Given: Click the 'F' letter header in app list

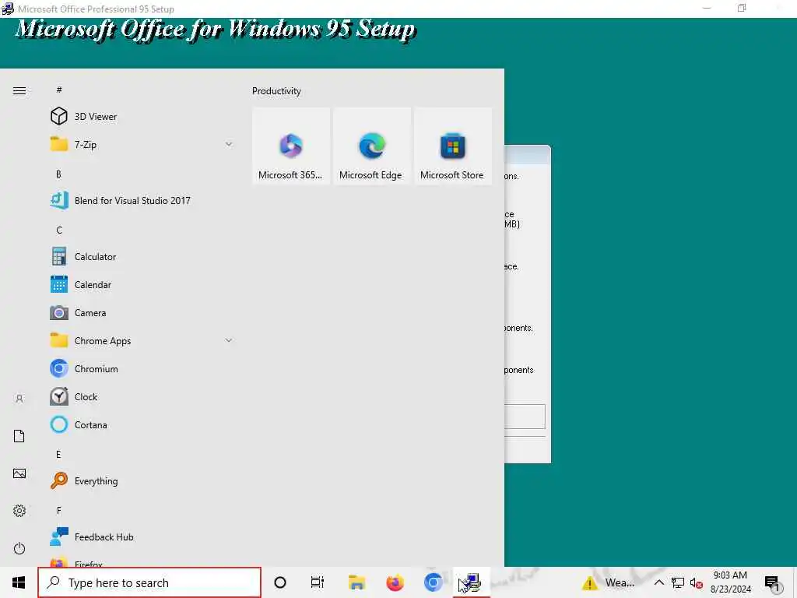Looking at the screenshot, I should click(58, 510).
